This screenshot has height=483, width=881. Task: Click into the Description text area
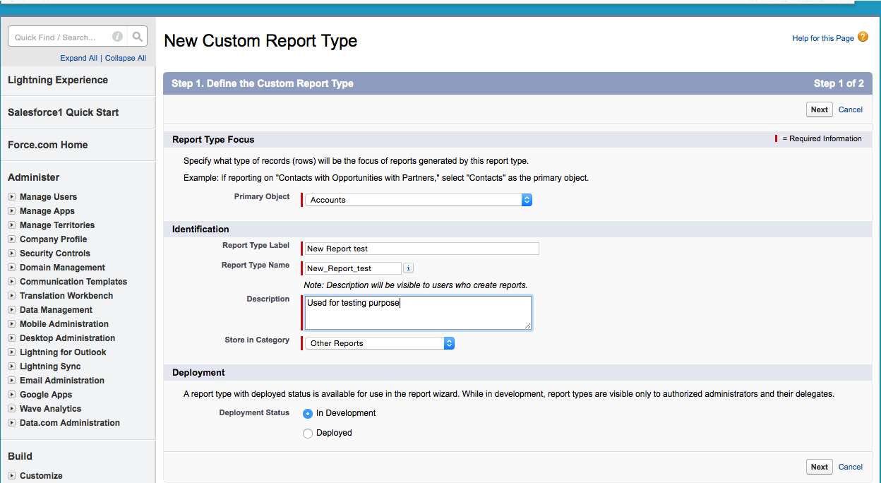(x=418, y=313)
